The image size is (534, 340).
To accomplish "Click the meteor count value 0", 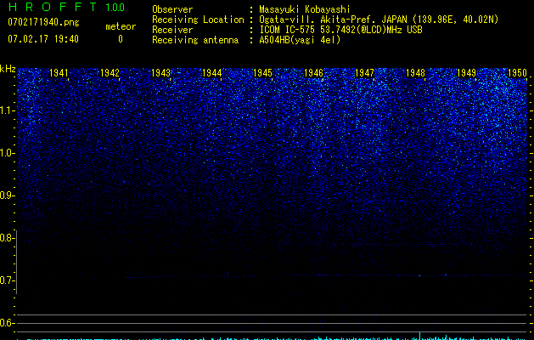I will (x=121, y=39).
